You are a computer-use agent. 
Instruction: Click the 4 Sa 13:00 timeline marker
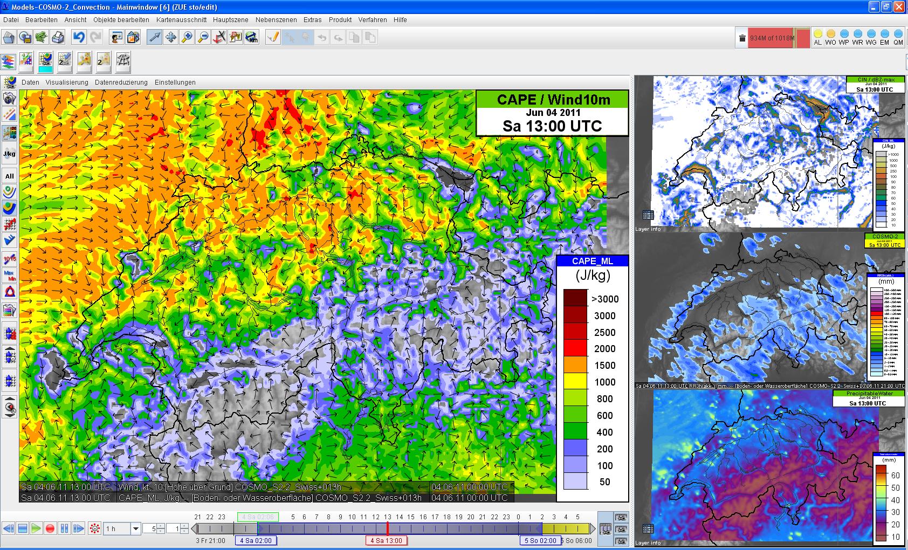pyautogui.click(x=387, y=540)
